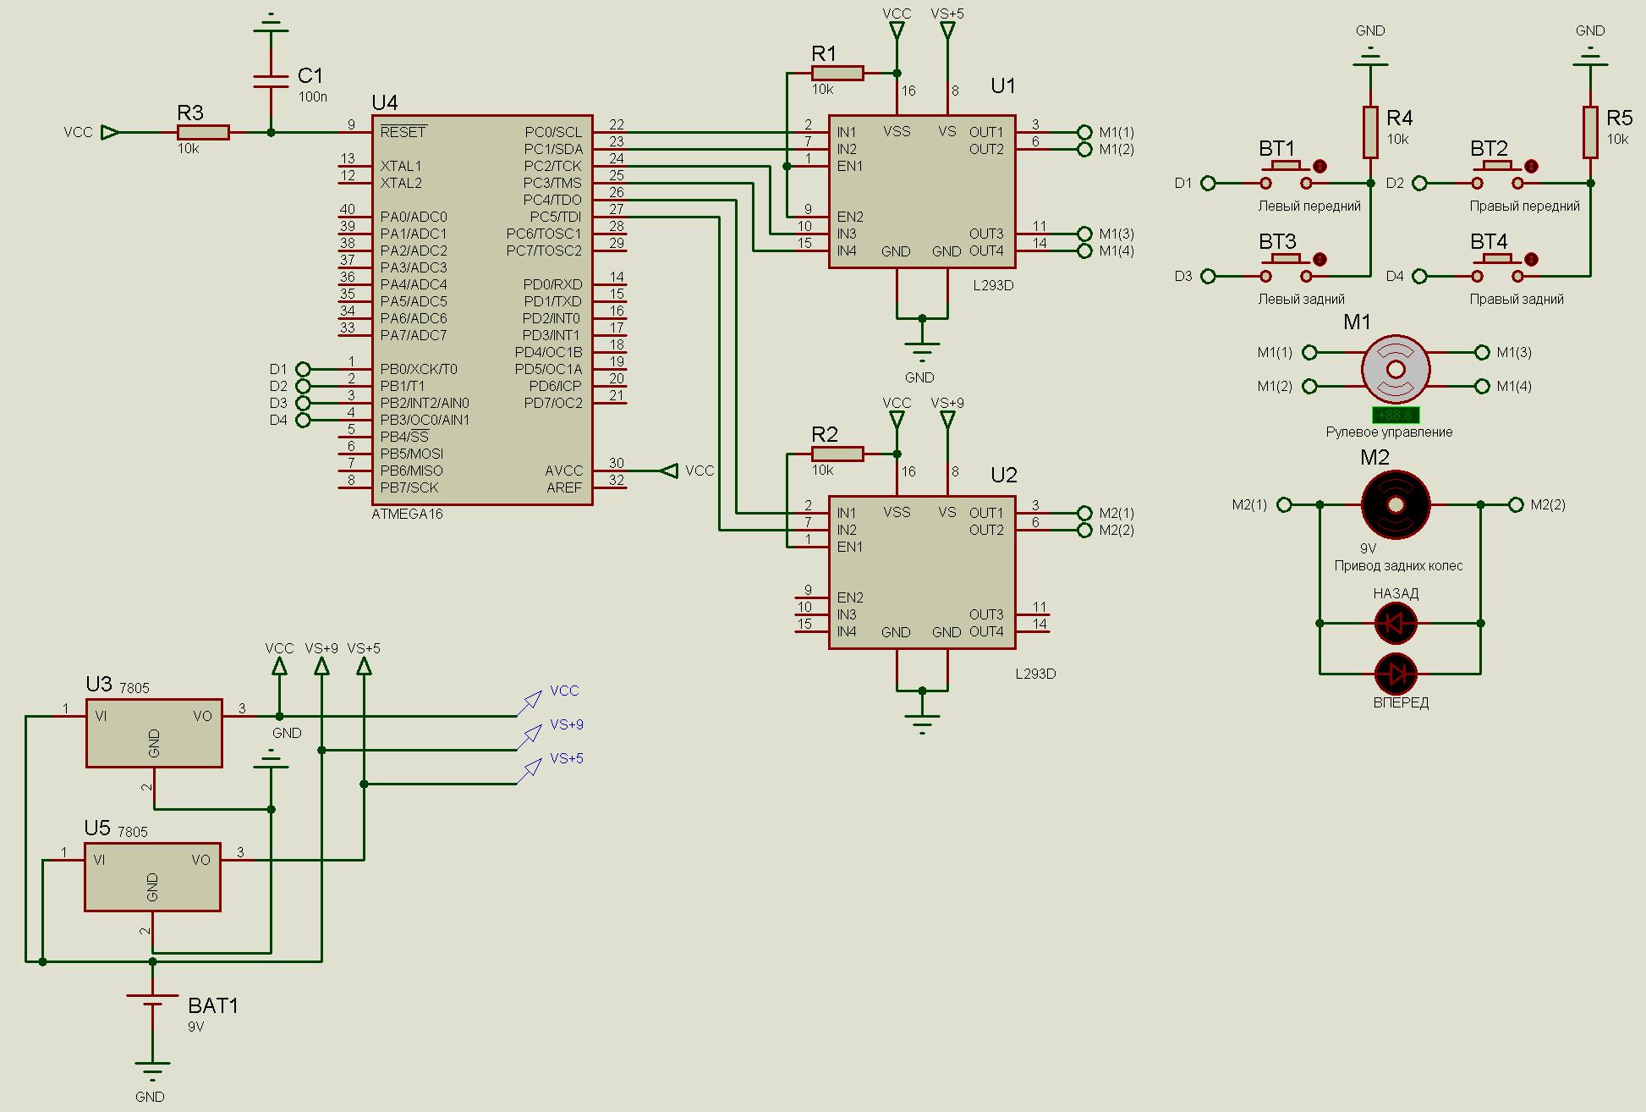Toggle BT4 latch red dot
Screen dimensions: 1646x1112
[x=1532, y=259]
